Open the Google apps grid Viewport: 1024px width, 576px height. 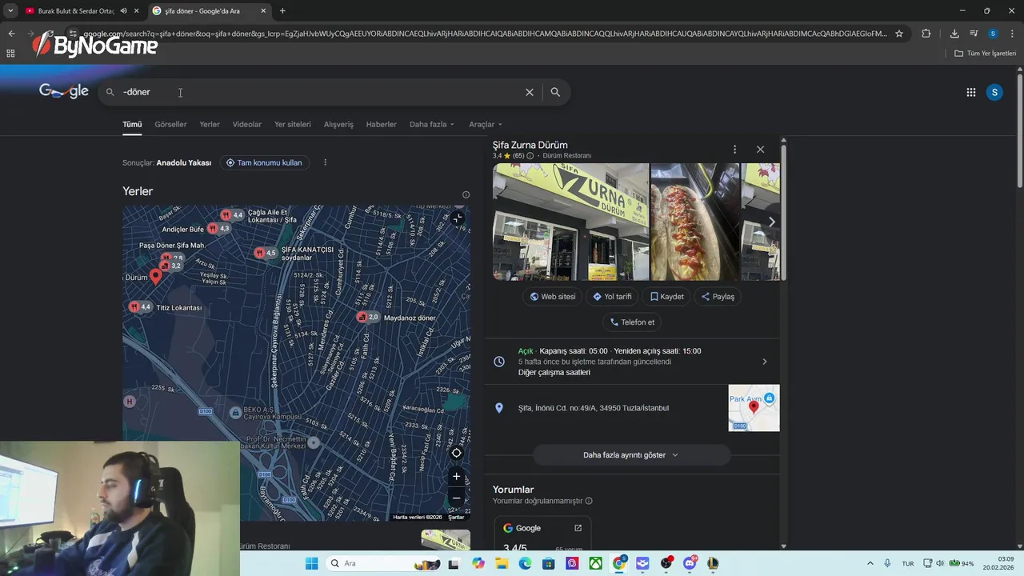tap(970, 92)
